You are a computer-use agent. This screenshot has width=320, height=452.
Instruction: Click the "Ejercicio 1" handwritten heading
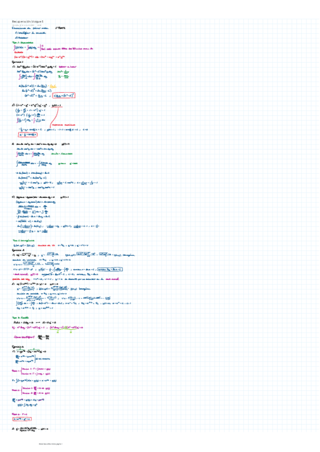point(18,62)
